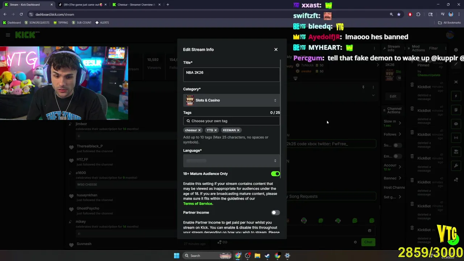The height and width of the screenshot is (261, 464).
Task: Click the lightning bolt sidebar icon
Action: coord(456,96)
